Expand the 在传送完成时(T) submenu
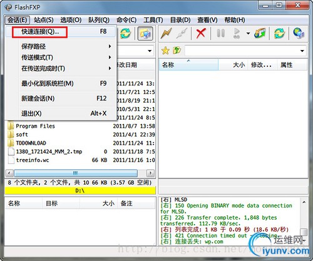 click(x=61, y=68)
